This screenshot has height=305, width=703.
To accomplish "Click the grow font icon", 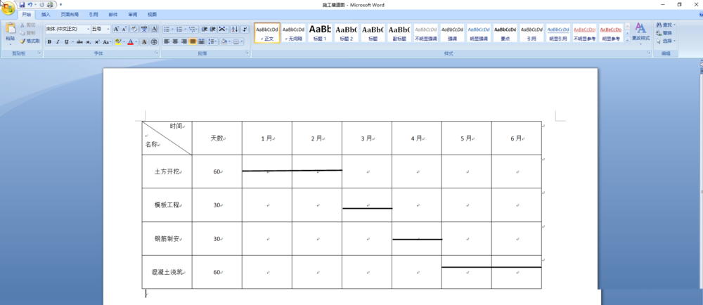I will 116,29.
